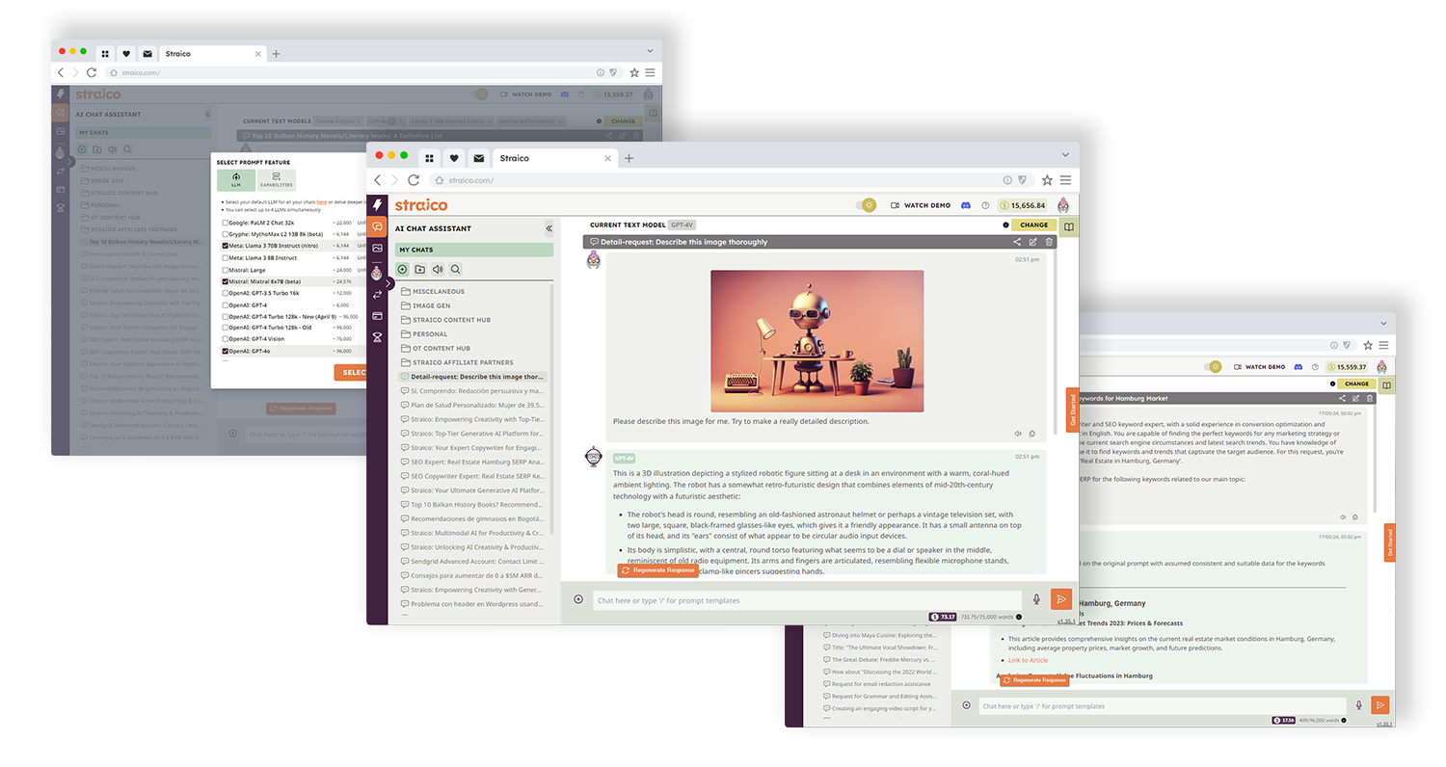Open tab list chevron in middle browser window

coord(1065,155)
